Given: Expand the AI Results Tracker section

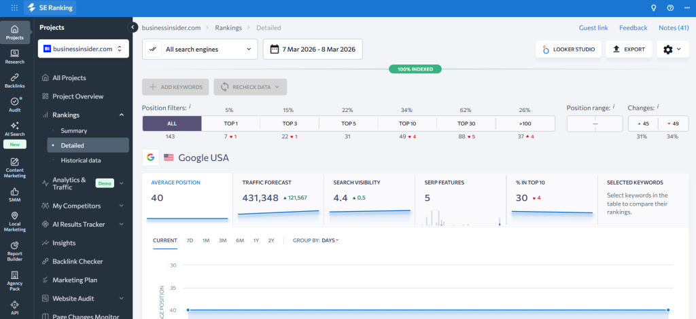Looking at the screenshot, I should tap(121, 225).
